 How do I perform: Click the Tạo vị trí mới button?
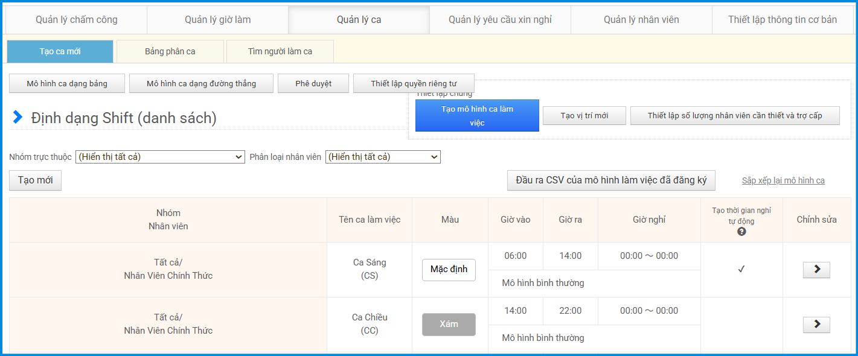(x=584, y=116)
